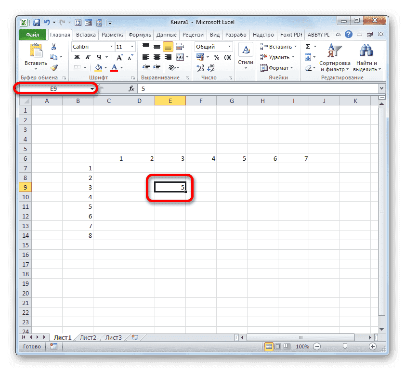Select the Merge and Center icon
The width and height of the screenshot is (405, 371).
point(181,57)
